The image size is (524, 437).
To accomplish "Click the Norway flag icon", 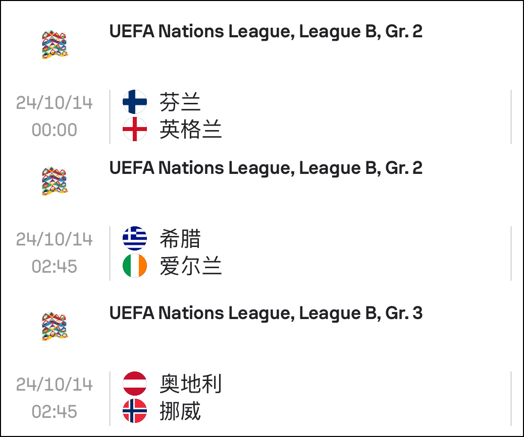I will coord(135,411).
